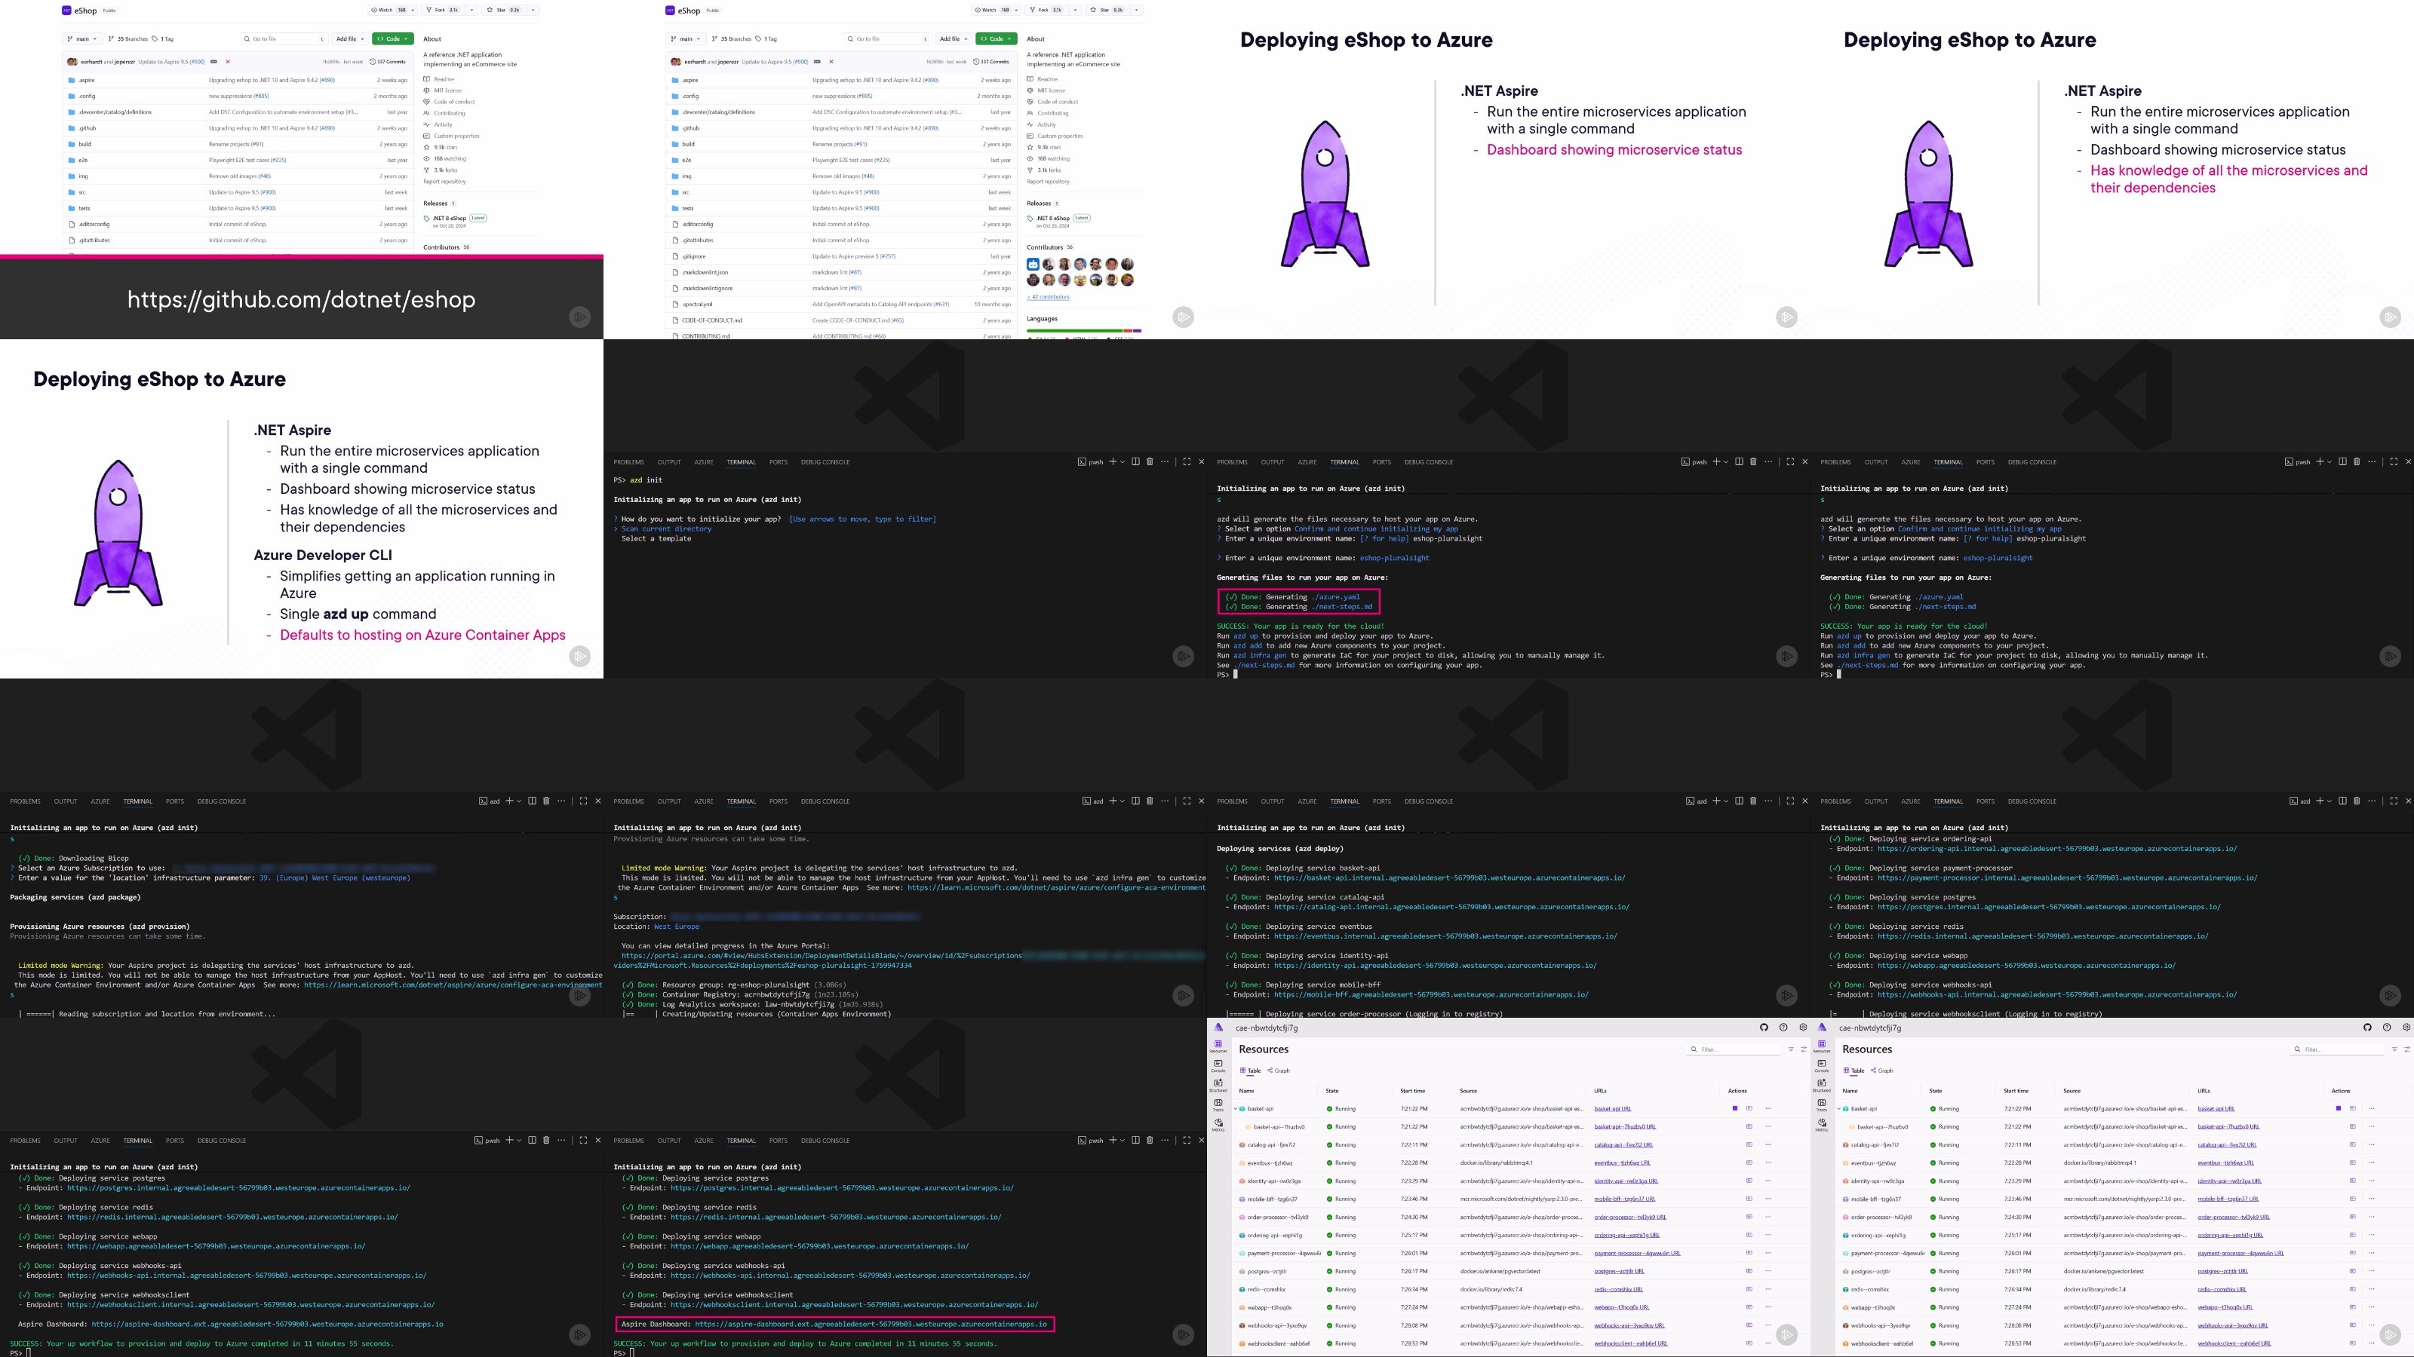The image size is (2414, 1357).
Task: Click '+ 42 contributors' link
Action: 1048,297
